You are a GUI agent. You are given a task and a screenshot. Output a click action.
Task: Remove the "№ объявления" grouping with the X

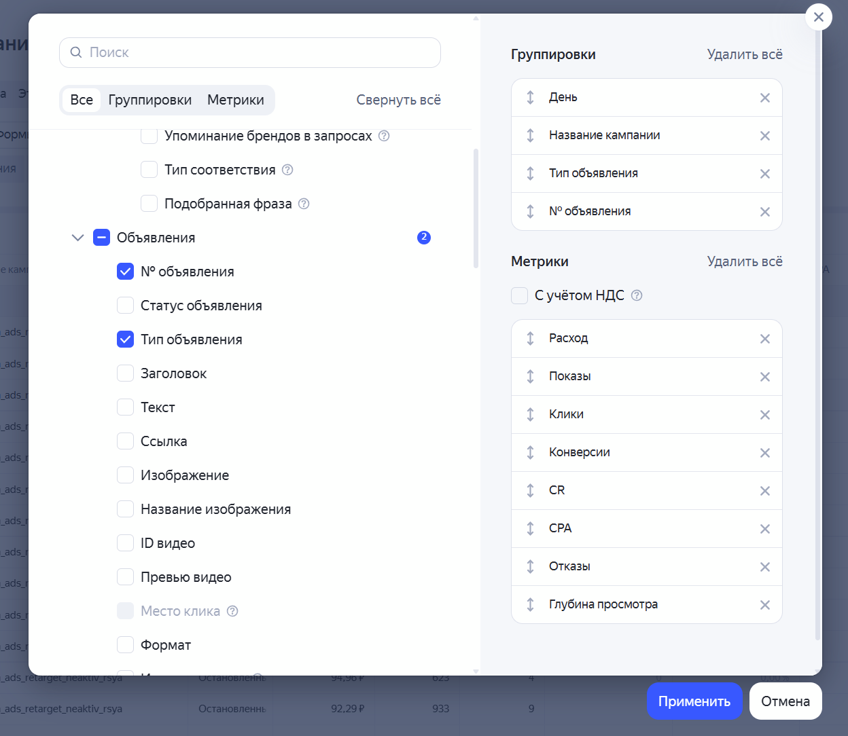click(764, 211)
